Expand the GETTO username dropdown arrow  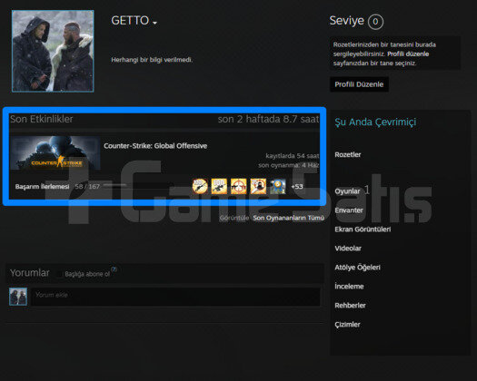154,23
